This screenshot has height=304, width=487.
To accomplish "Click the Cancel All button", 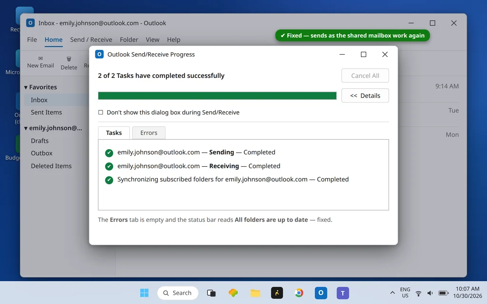I will click(365, 76).
